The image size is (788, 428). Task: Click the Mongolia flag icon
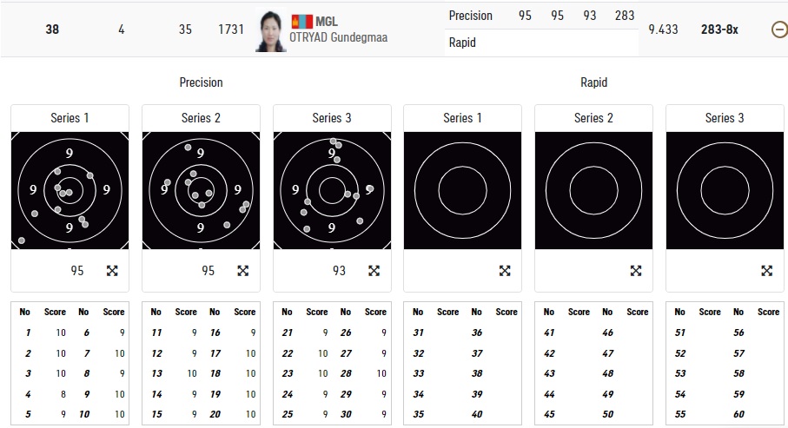(x=301, y=21)
